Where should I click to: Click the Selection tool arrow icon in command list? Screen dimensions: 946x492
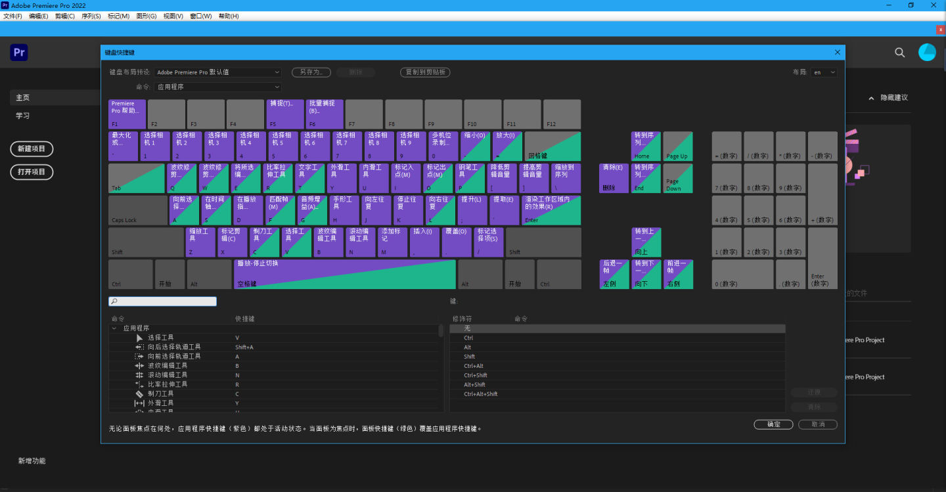pos(139,338)
